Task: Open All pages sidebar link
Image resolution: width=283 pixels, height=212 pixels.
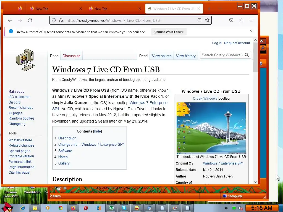Action: [x=15, y=113]
